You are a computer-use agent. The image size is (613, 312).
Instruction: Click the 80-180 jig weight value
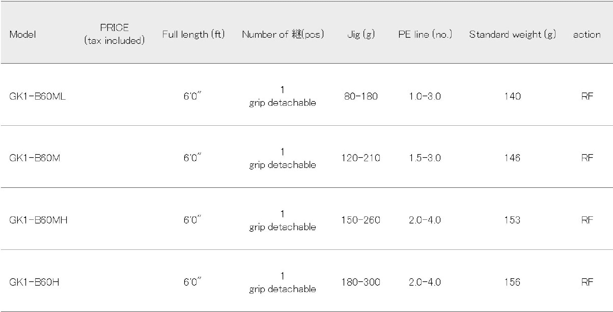coord(361,96)
